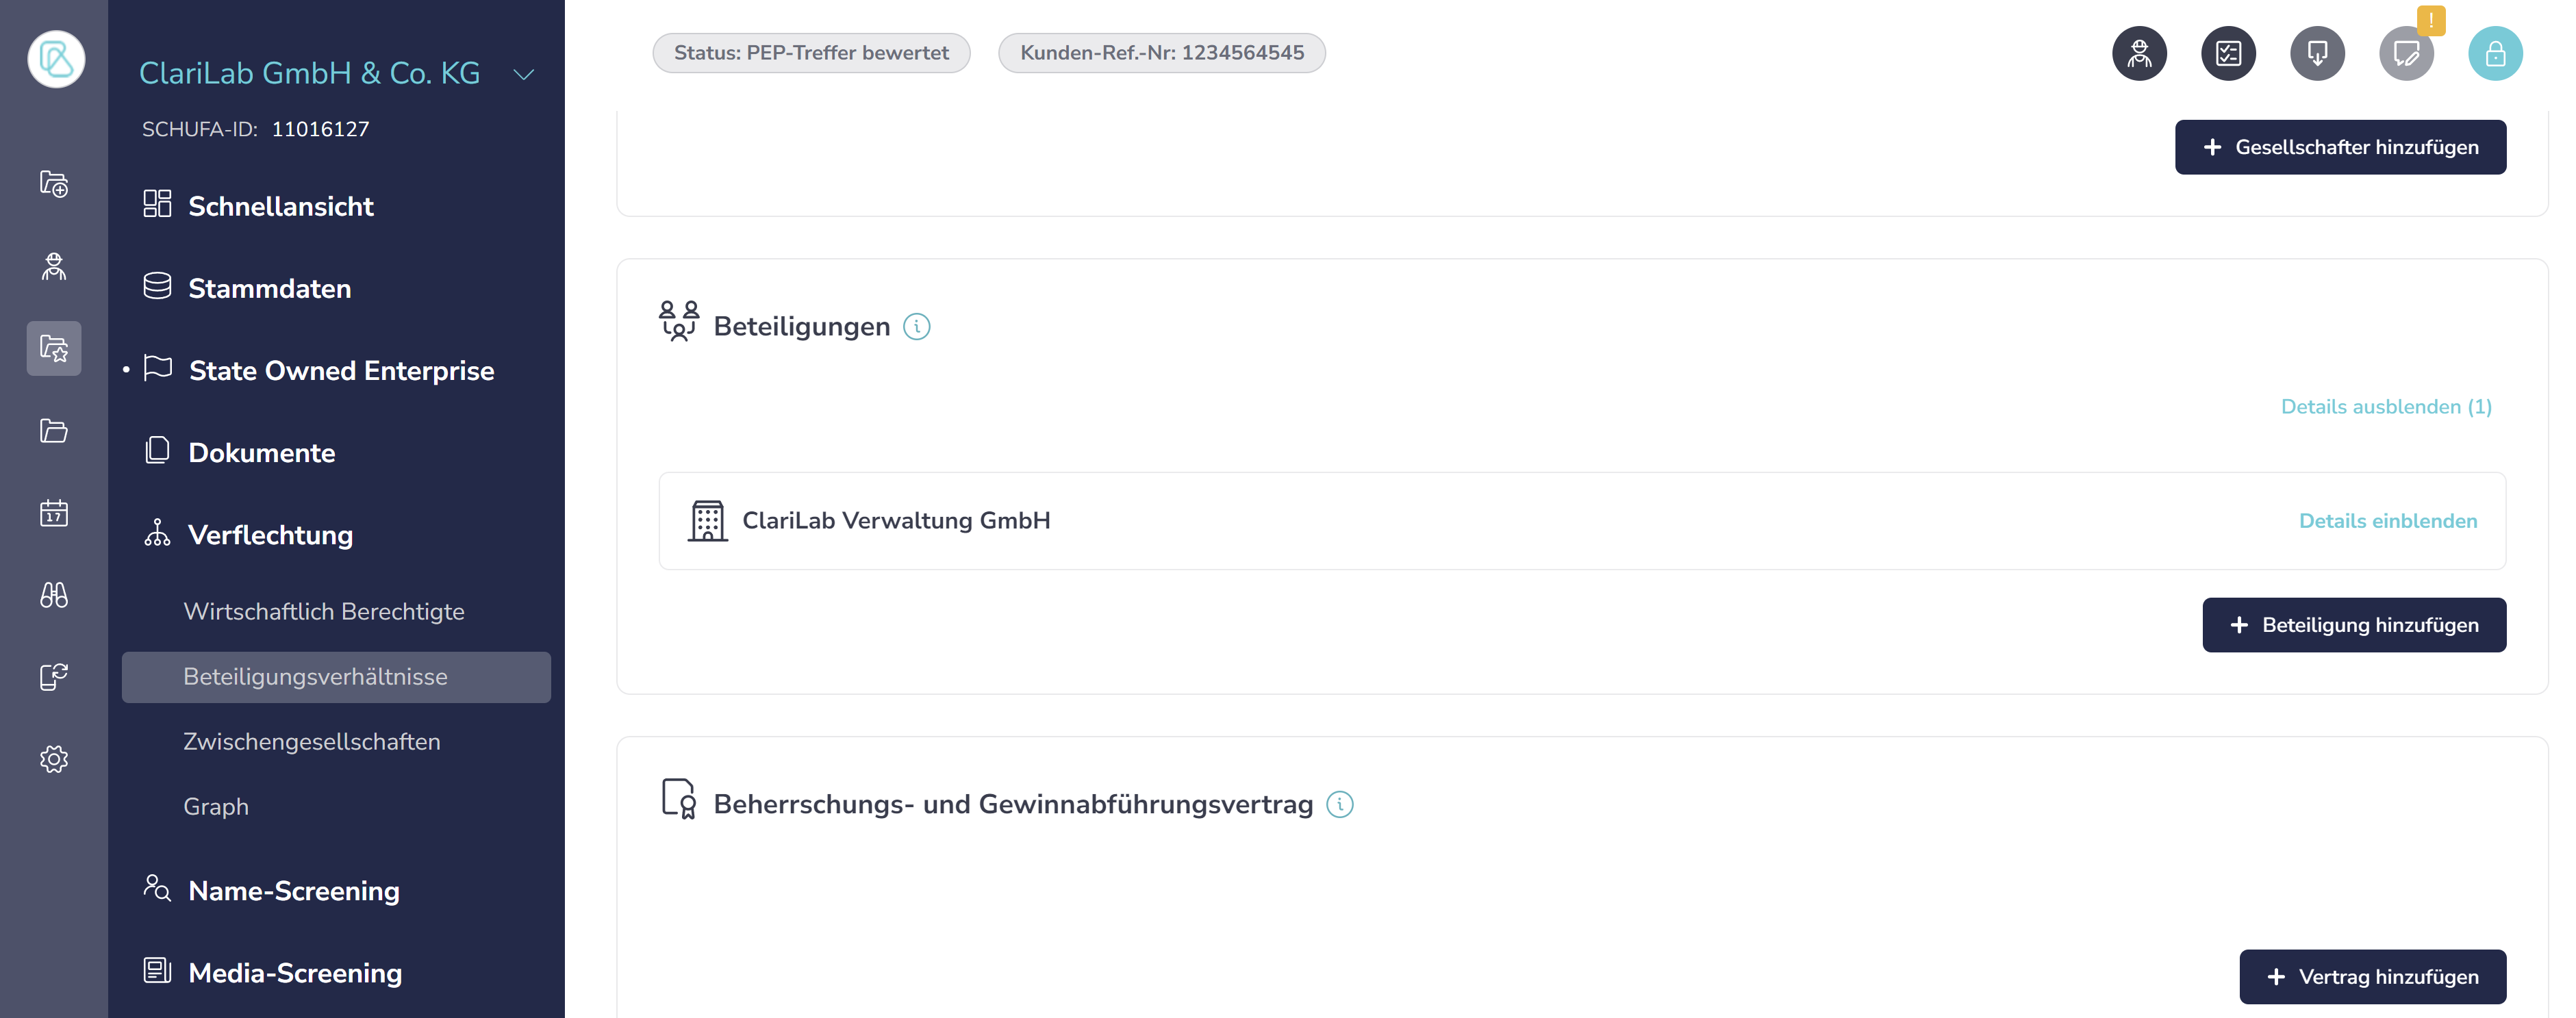Click the Beherrschungs- und Gewinnabführungsvertrag heading

pyautogui.click(x=1013, y=805)
